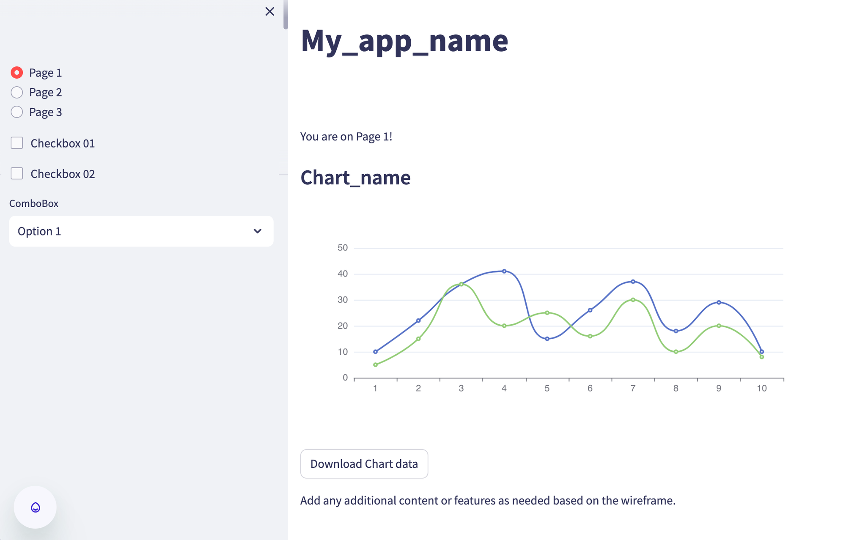The height and width of the screenshot is (540, 846).
Task: Select the Page 3 radio button
Action: [x=17, y=112]
